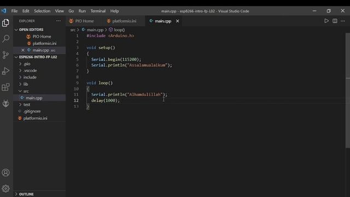Open the Run menu

(x=82, y=11)
